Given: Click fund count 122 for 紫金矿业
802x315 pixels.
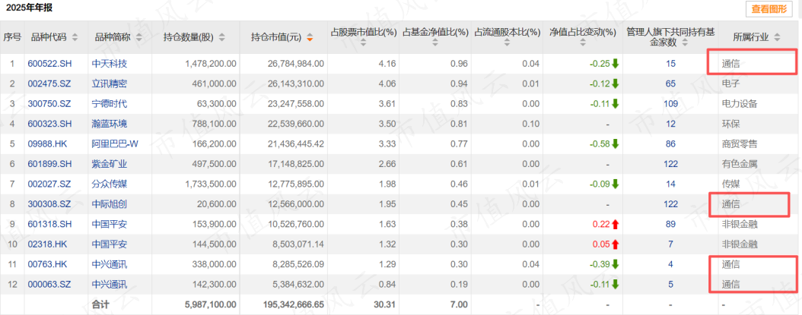Looking at the screenshot, I should coord(670,164).
